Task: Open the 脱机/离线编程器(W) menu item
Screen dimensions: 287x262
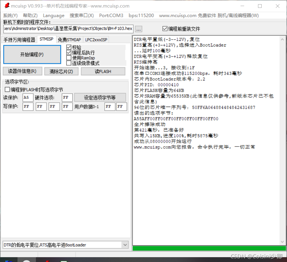Action: pyautogui.click(x=238, y=16)
